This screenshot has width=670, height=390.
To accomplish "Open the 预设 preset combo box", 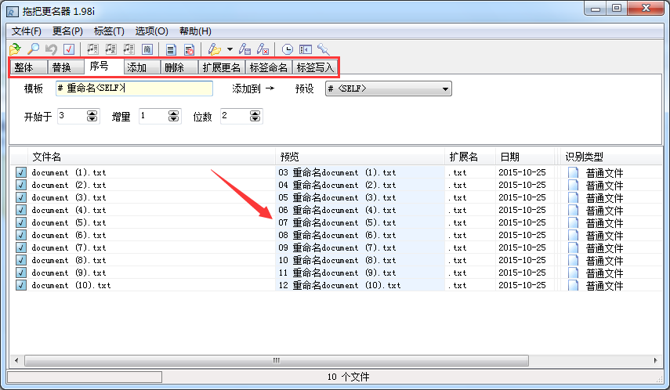I will [389, 88].
